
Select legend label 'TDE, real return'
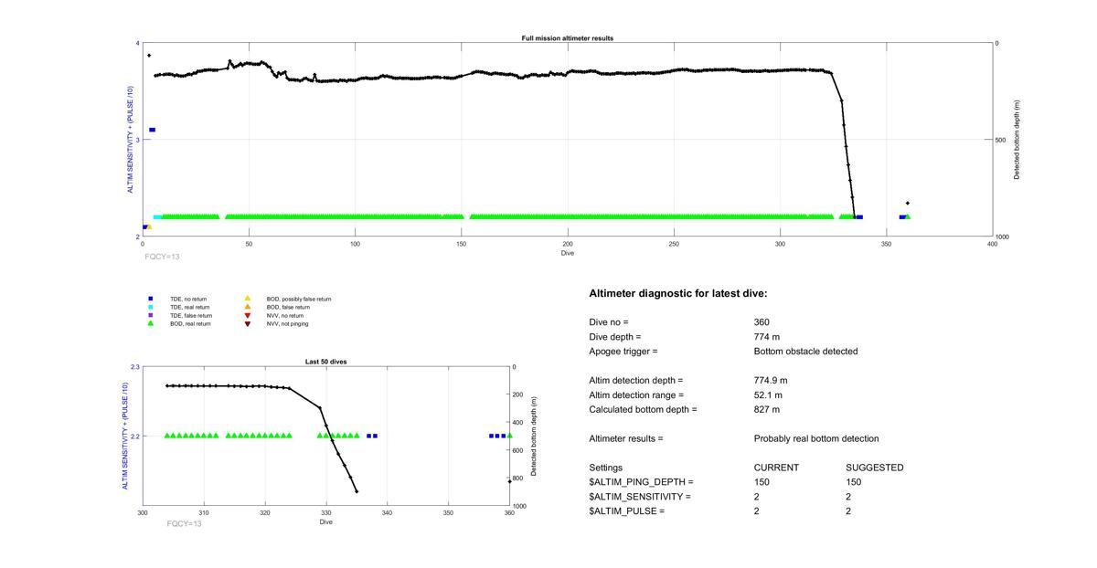[x=190, y=307]
